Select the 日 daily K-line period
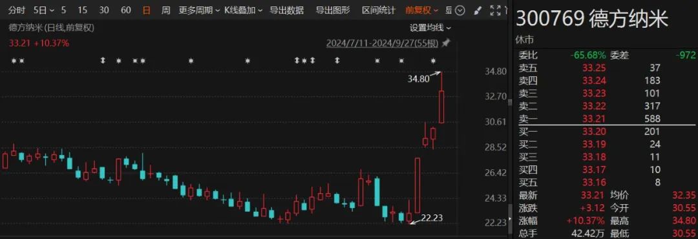The height and width of the screenshot is (239, 698). [147, 10]
